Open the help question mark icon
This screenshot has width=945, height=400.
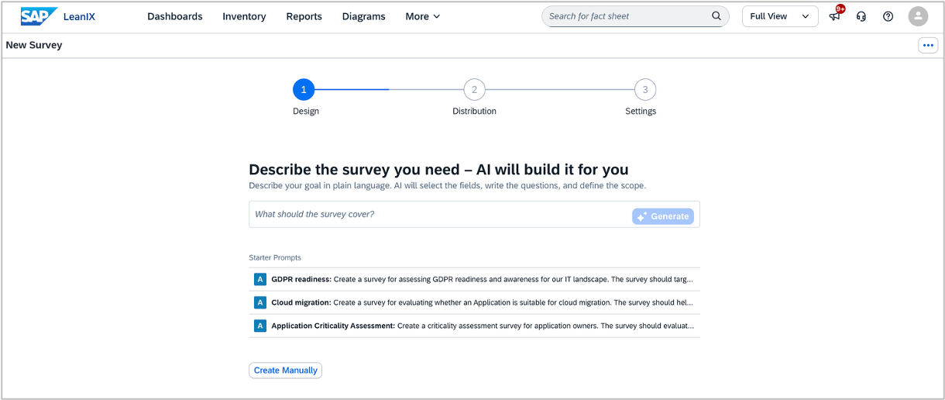[888, 16]
